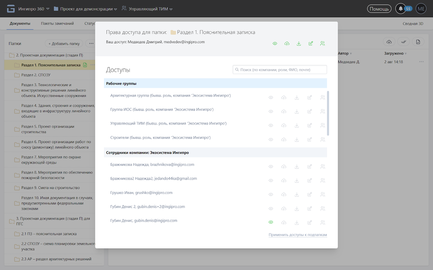Open row options dots for Медведев Д. document
This screenshot has width=433, height=270.
pos(421,62)
